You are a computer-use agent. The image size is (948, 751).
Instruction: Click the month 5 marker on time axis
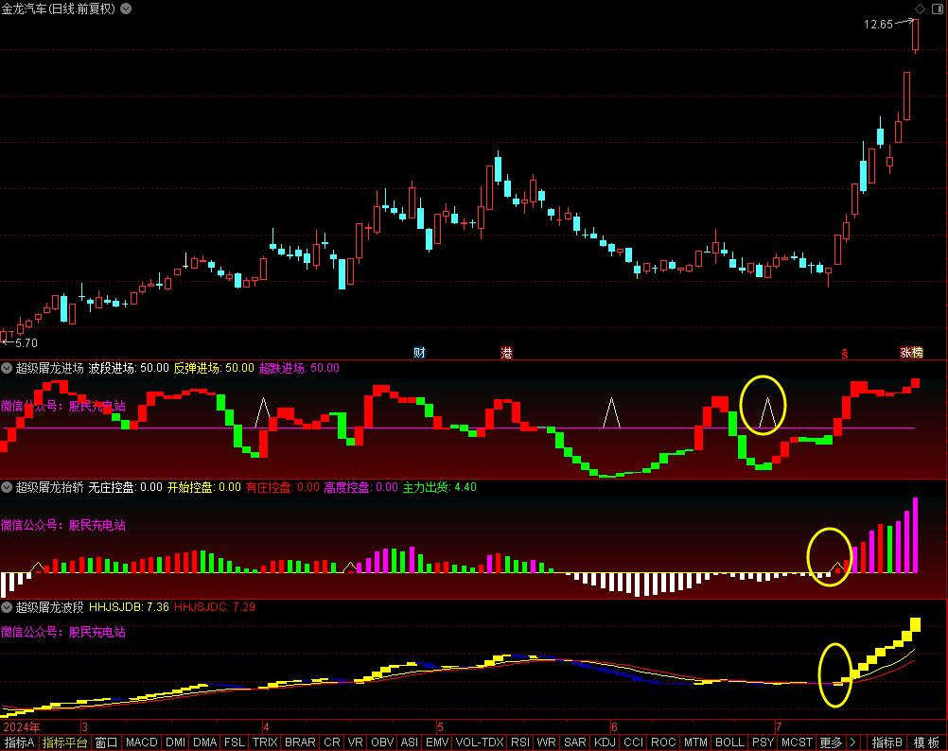(440, 726)
